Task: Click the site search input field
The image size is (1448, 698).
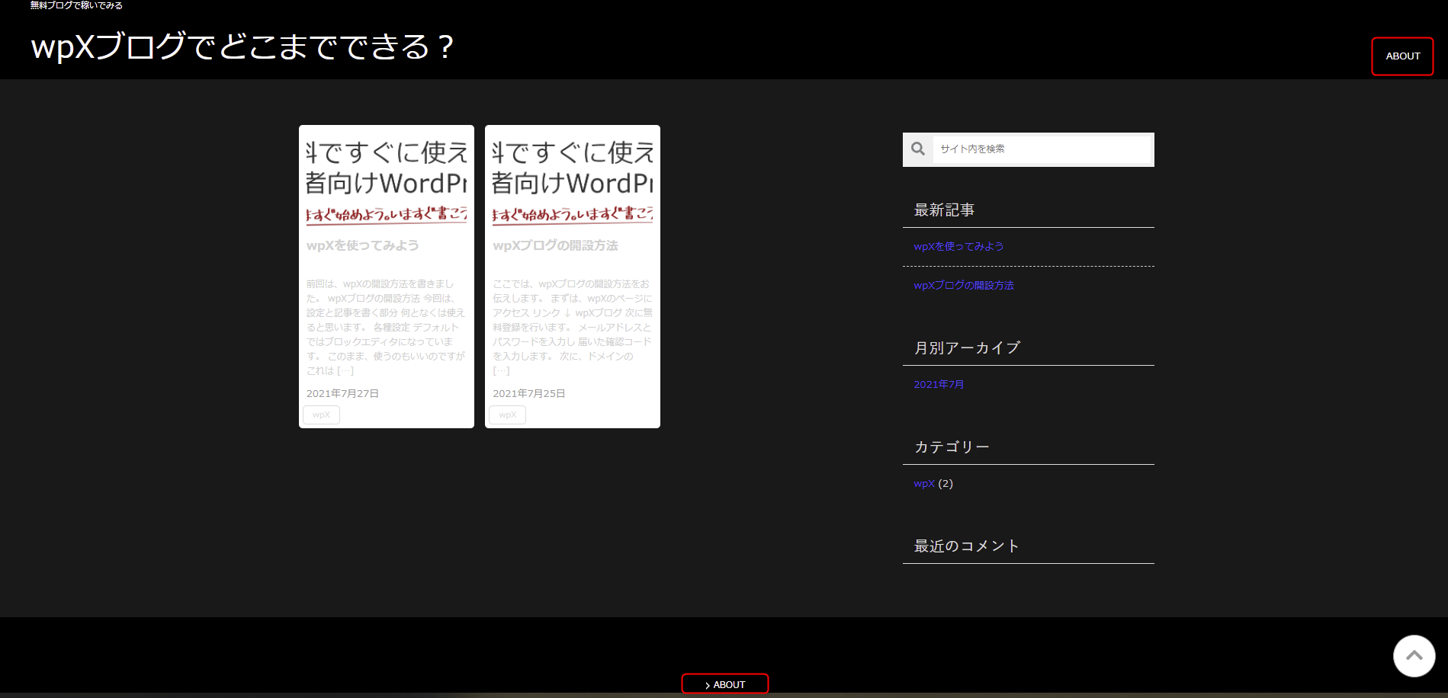Action: point(1042,149)
